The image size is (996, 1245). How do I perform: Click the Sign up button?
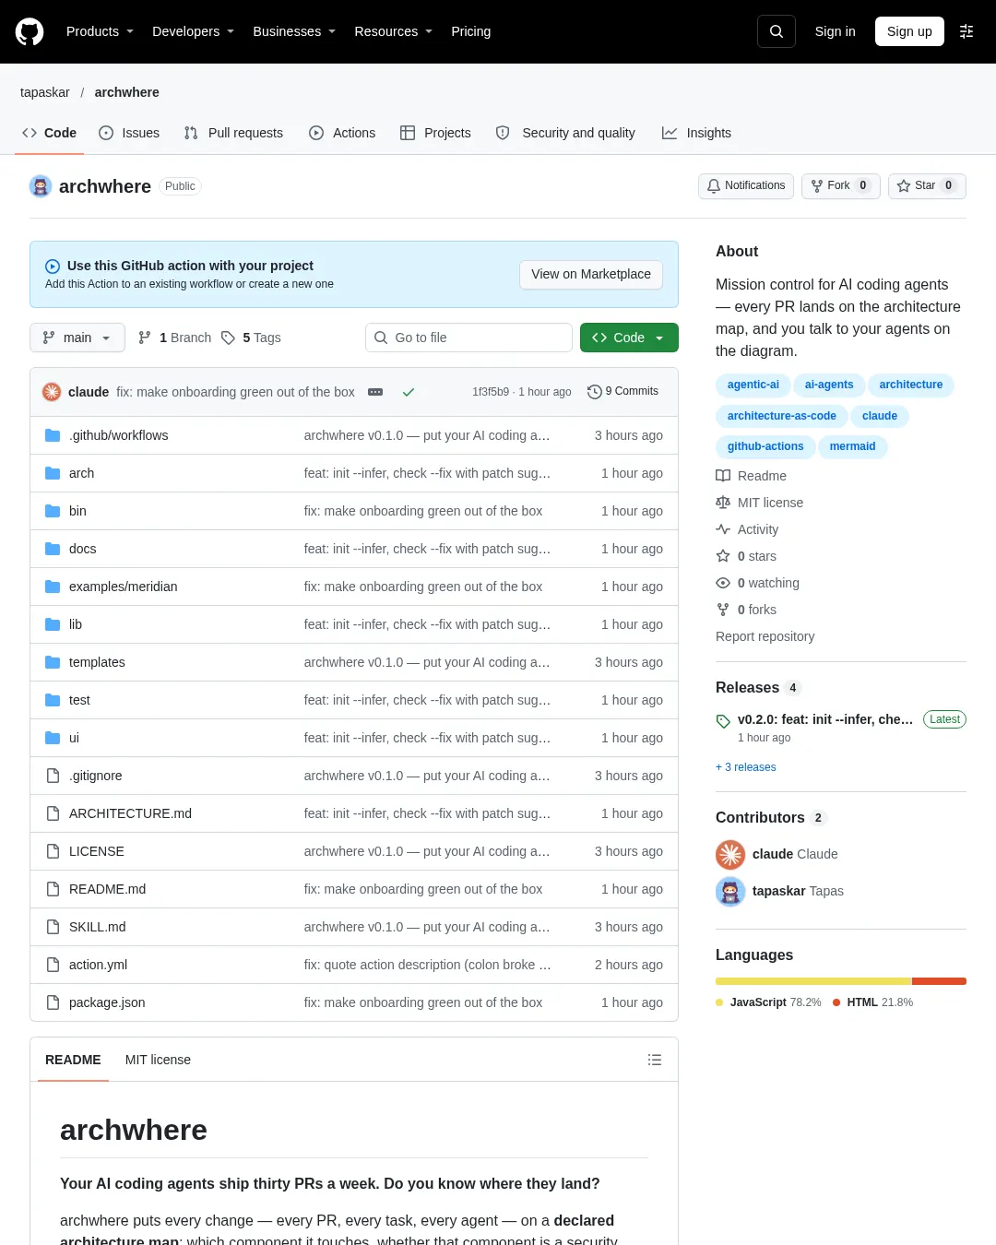tap(909, 31)
